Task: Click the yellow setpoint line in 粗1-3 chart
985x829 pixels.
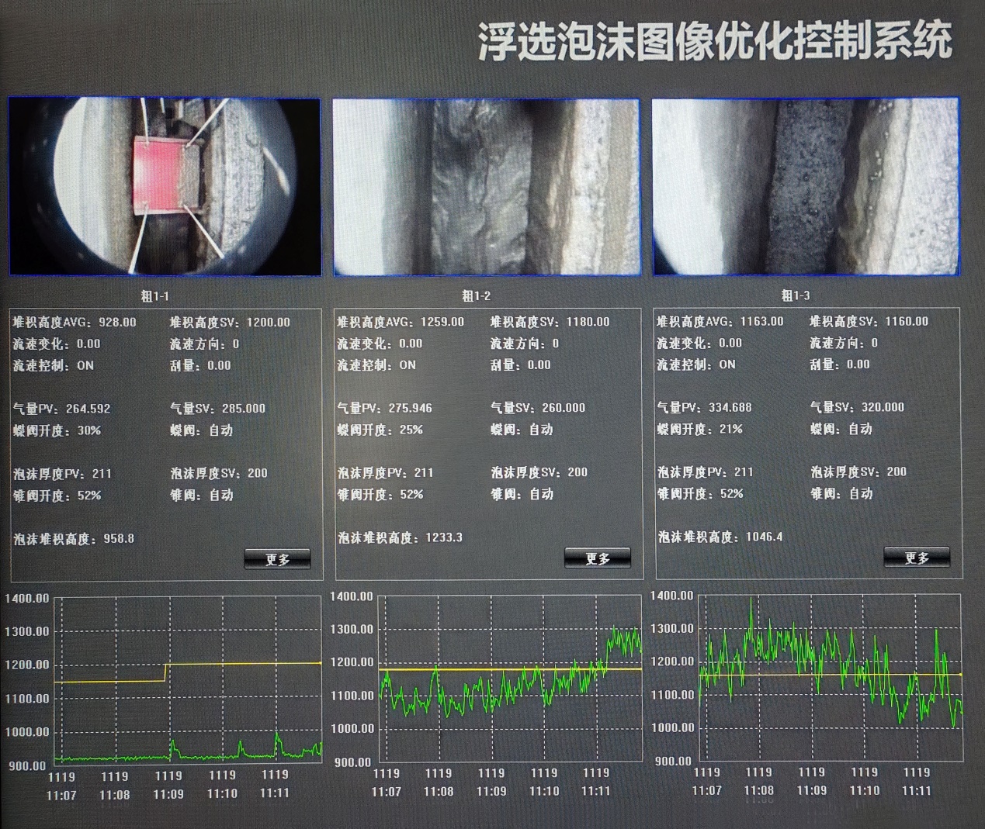Action: pos(831,675)
